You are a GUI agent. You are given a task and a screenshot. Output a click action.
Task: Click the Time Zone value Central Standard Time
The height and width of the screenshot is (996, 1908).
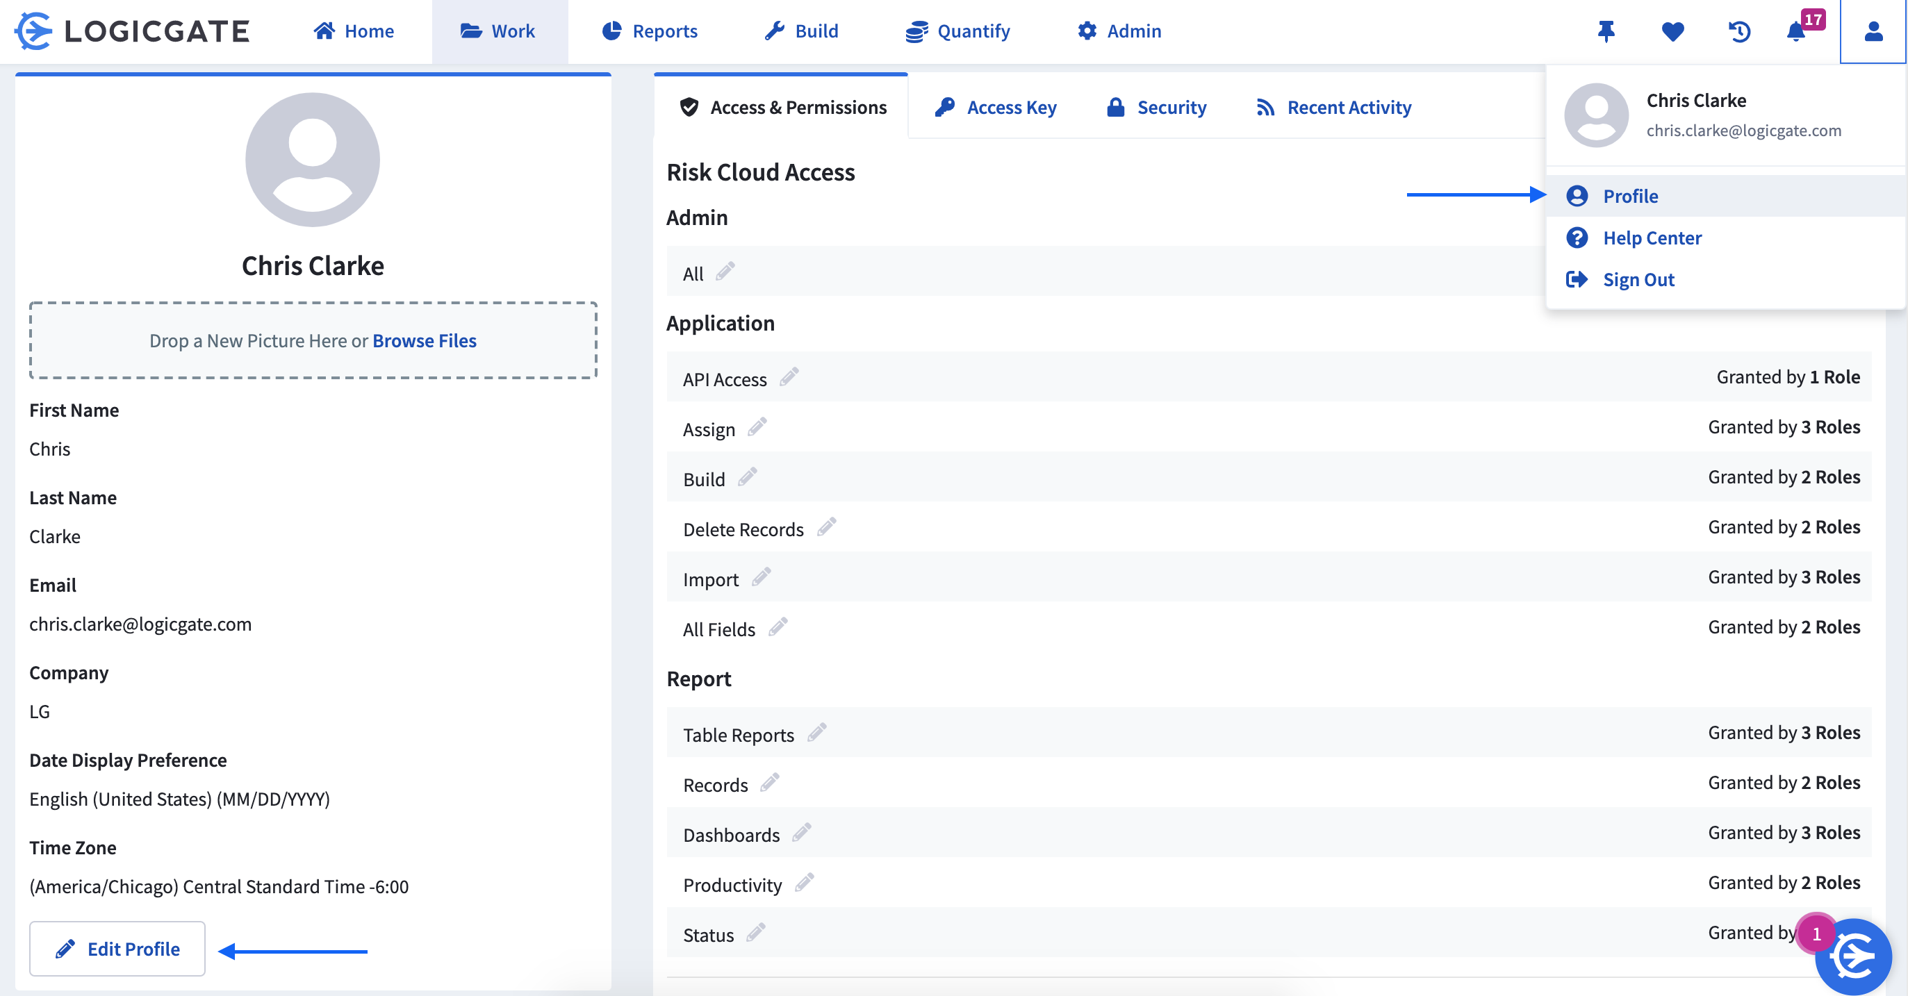[x=220, y=886]
